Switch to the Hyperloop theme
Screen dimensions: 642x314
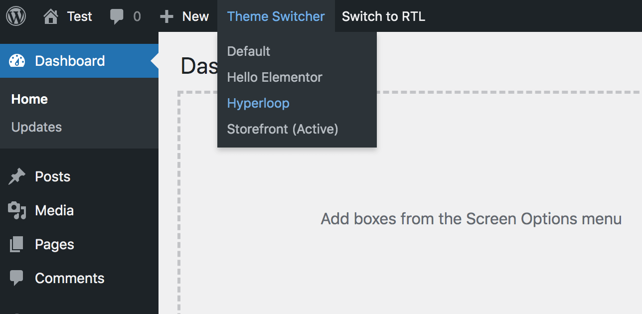(x=258, y=103)
